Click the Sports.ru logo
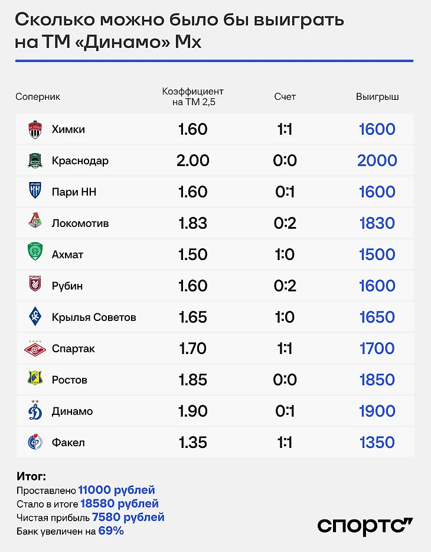Screen dimensions: 431x552 point(365,525)
